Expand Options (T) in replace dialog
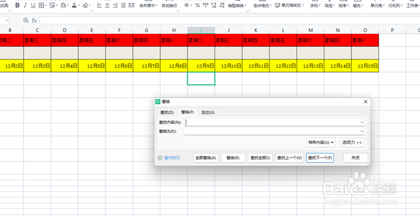The image size is (420, 216). tap(352, 142)
